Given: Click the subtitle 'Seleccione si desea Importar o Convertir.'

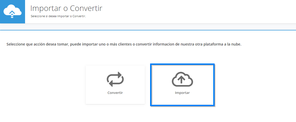Looking at the screenshot, I should coord(58,16).
